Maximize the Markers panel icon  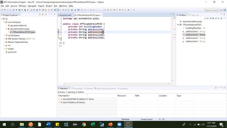(x=225, y=88)
